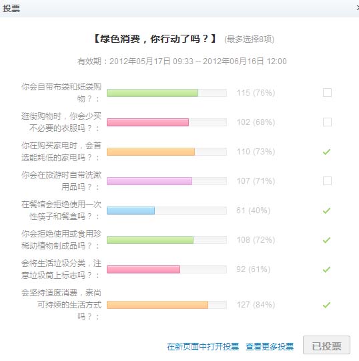The width and height of the screenshot is (359, 361).
Task: Click the orange bar showing 73%
Action: click(151, 152)
